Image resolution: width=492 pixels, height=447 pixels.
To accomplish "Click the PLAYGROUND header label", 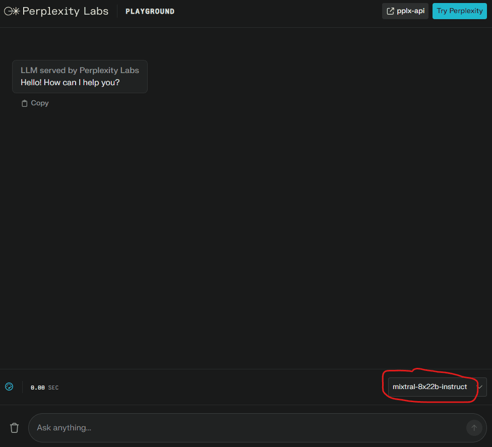I will tap(150, 12).
